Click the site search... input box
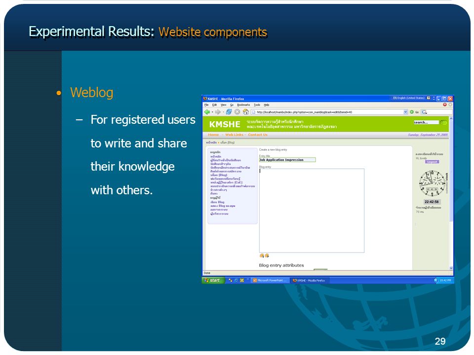Screen dimensions: 474x355 (x=426, y=123)
